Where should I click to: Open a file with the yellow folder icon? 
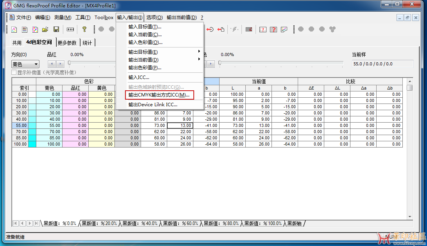point(45,29)
